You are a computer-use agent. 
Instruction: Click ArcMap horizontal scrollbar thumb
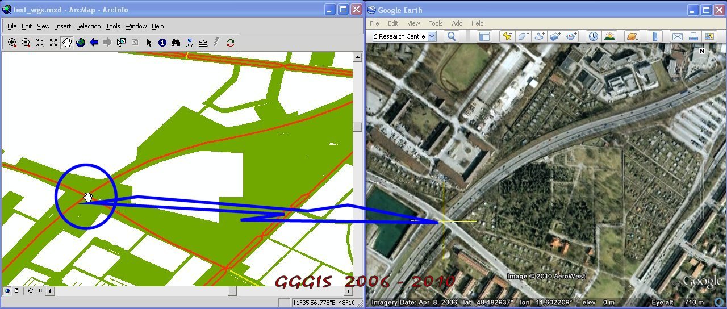pyautogui.click(x=232, y=291)
